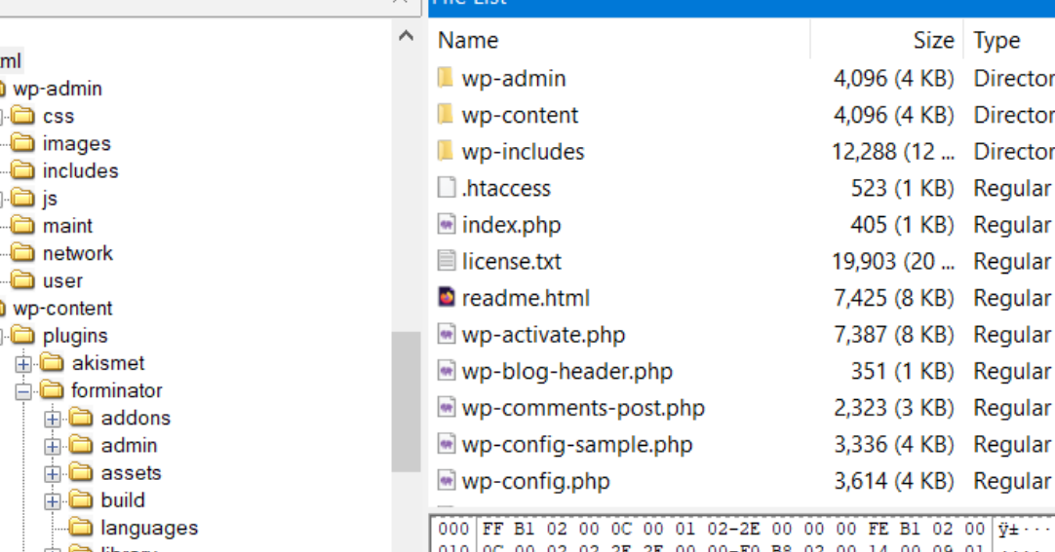This screenshot has width=1055, height=552.
Task: Click the addons folder icon in tree
Action: point(81,418)
